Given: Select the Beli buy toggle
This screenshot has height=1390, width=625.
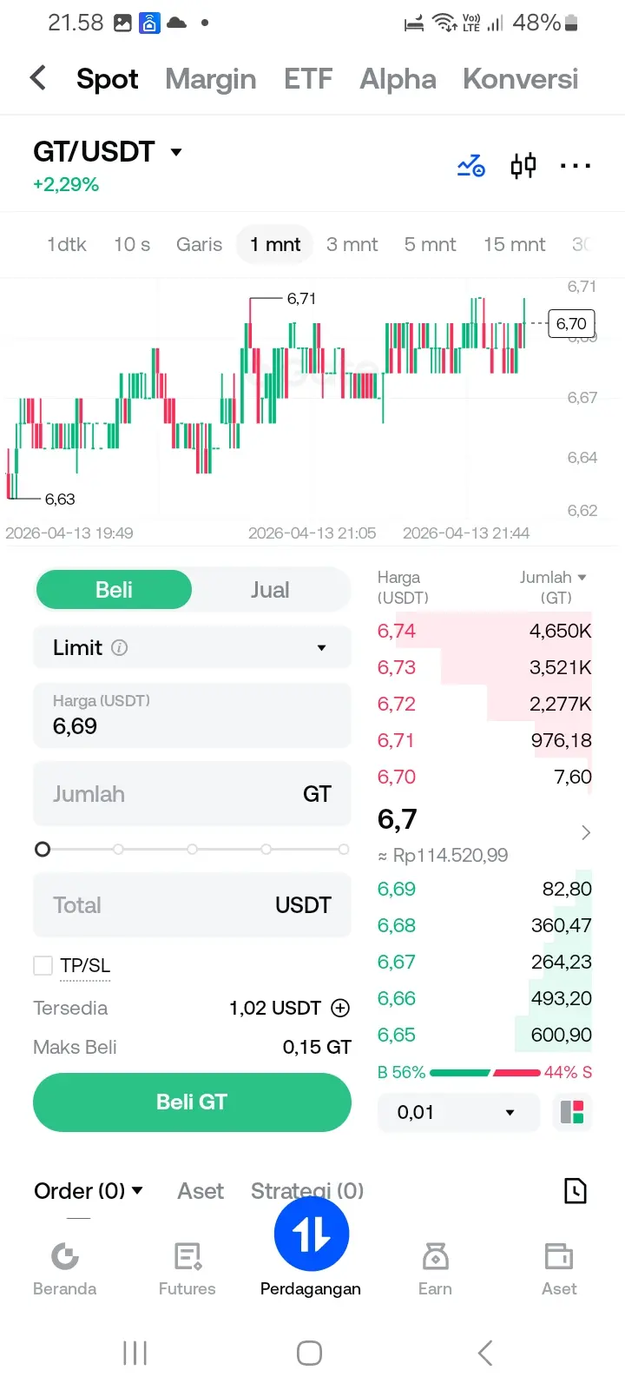Looking at the screenshot, I should click(114, 590).
